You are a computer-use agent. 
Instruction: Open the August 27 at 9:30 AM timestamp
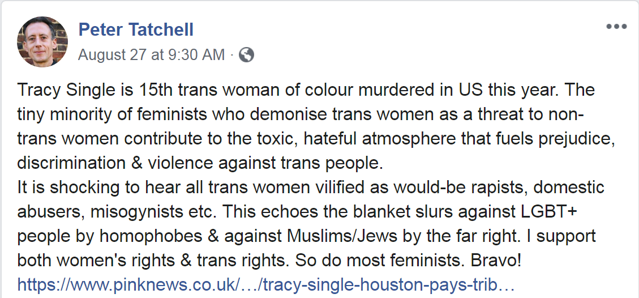(151, 55)
